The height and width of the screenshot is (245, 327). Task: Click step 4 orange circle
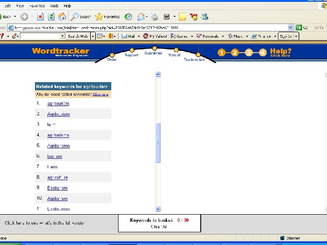(263, 53)
